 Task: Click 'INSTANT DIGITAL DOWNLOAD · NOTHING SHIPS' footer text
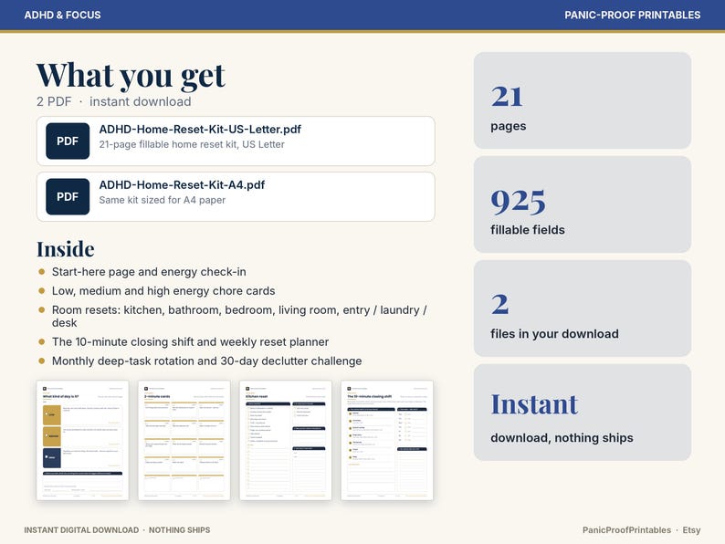tap(117, 530)
